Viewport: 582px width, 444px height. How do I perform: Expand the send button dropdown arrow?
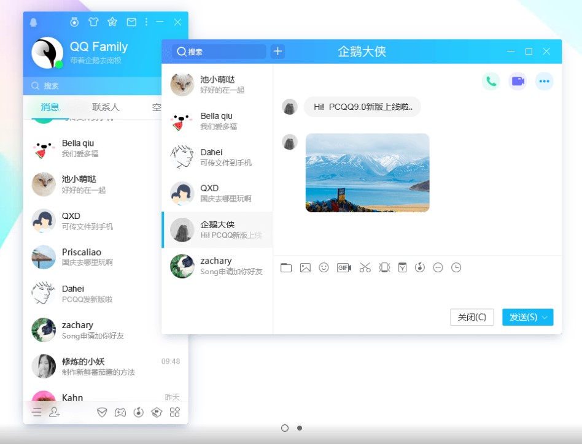(545, 317)
